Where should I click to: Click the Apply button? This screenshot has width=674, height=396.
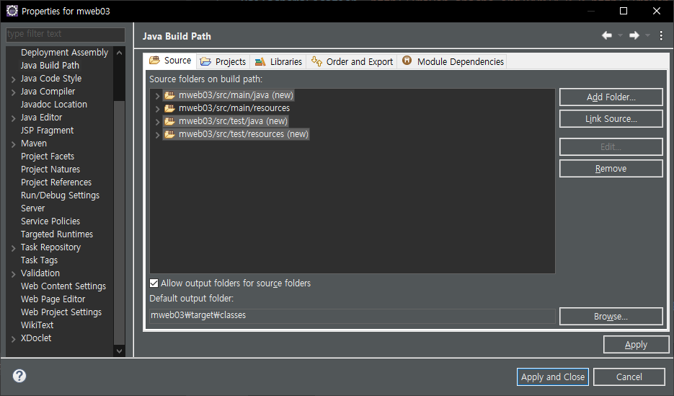point(637,344)
